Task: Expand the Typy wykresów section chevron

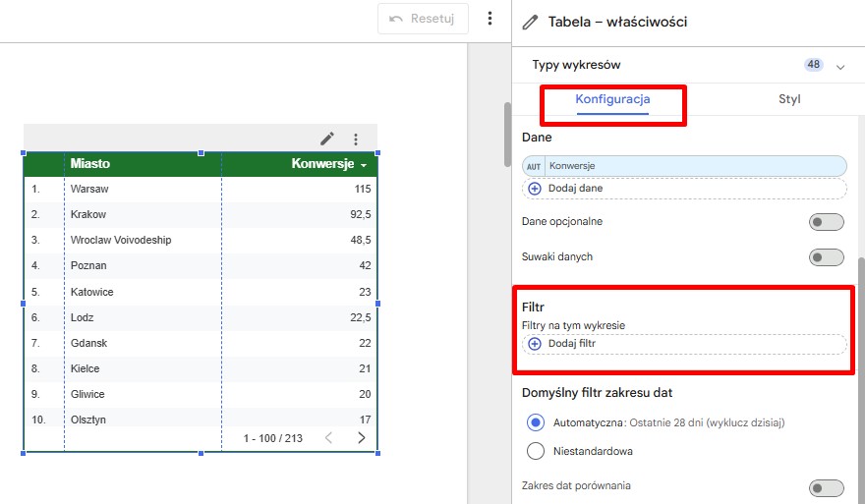Action: (x=840, y=67)
